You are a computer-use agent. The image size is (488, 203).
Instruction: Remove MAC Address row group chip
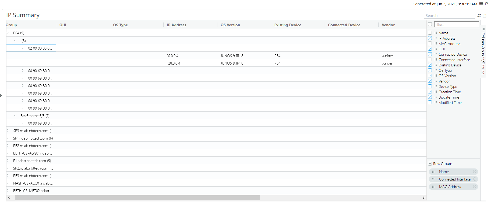(475, 187)
